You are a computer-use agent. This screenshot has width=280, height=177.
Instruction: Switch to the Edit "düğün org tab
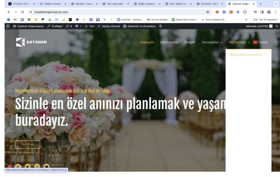coord(178,4)
